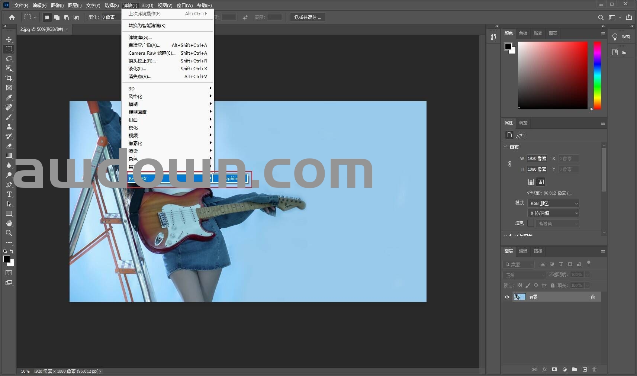
Task: Choose 转换为智能滤镜 from the menu
Action: pyautogui.click(x=147, y=25)
